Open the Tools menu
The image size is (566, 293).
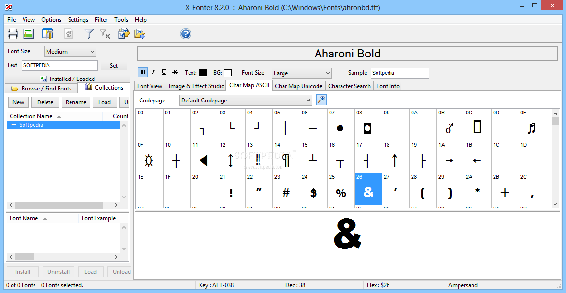[121, 20]
